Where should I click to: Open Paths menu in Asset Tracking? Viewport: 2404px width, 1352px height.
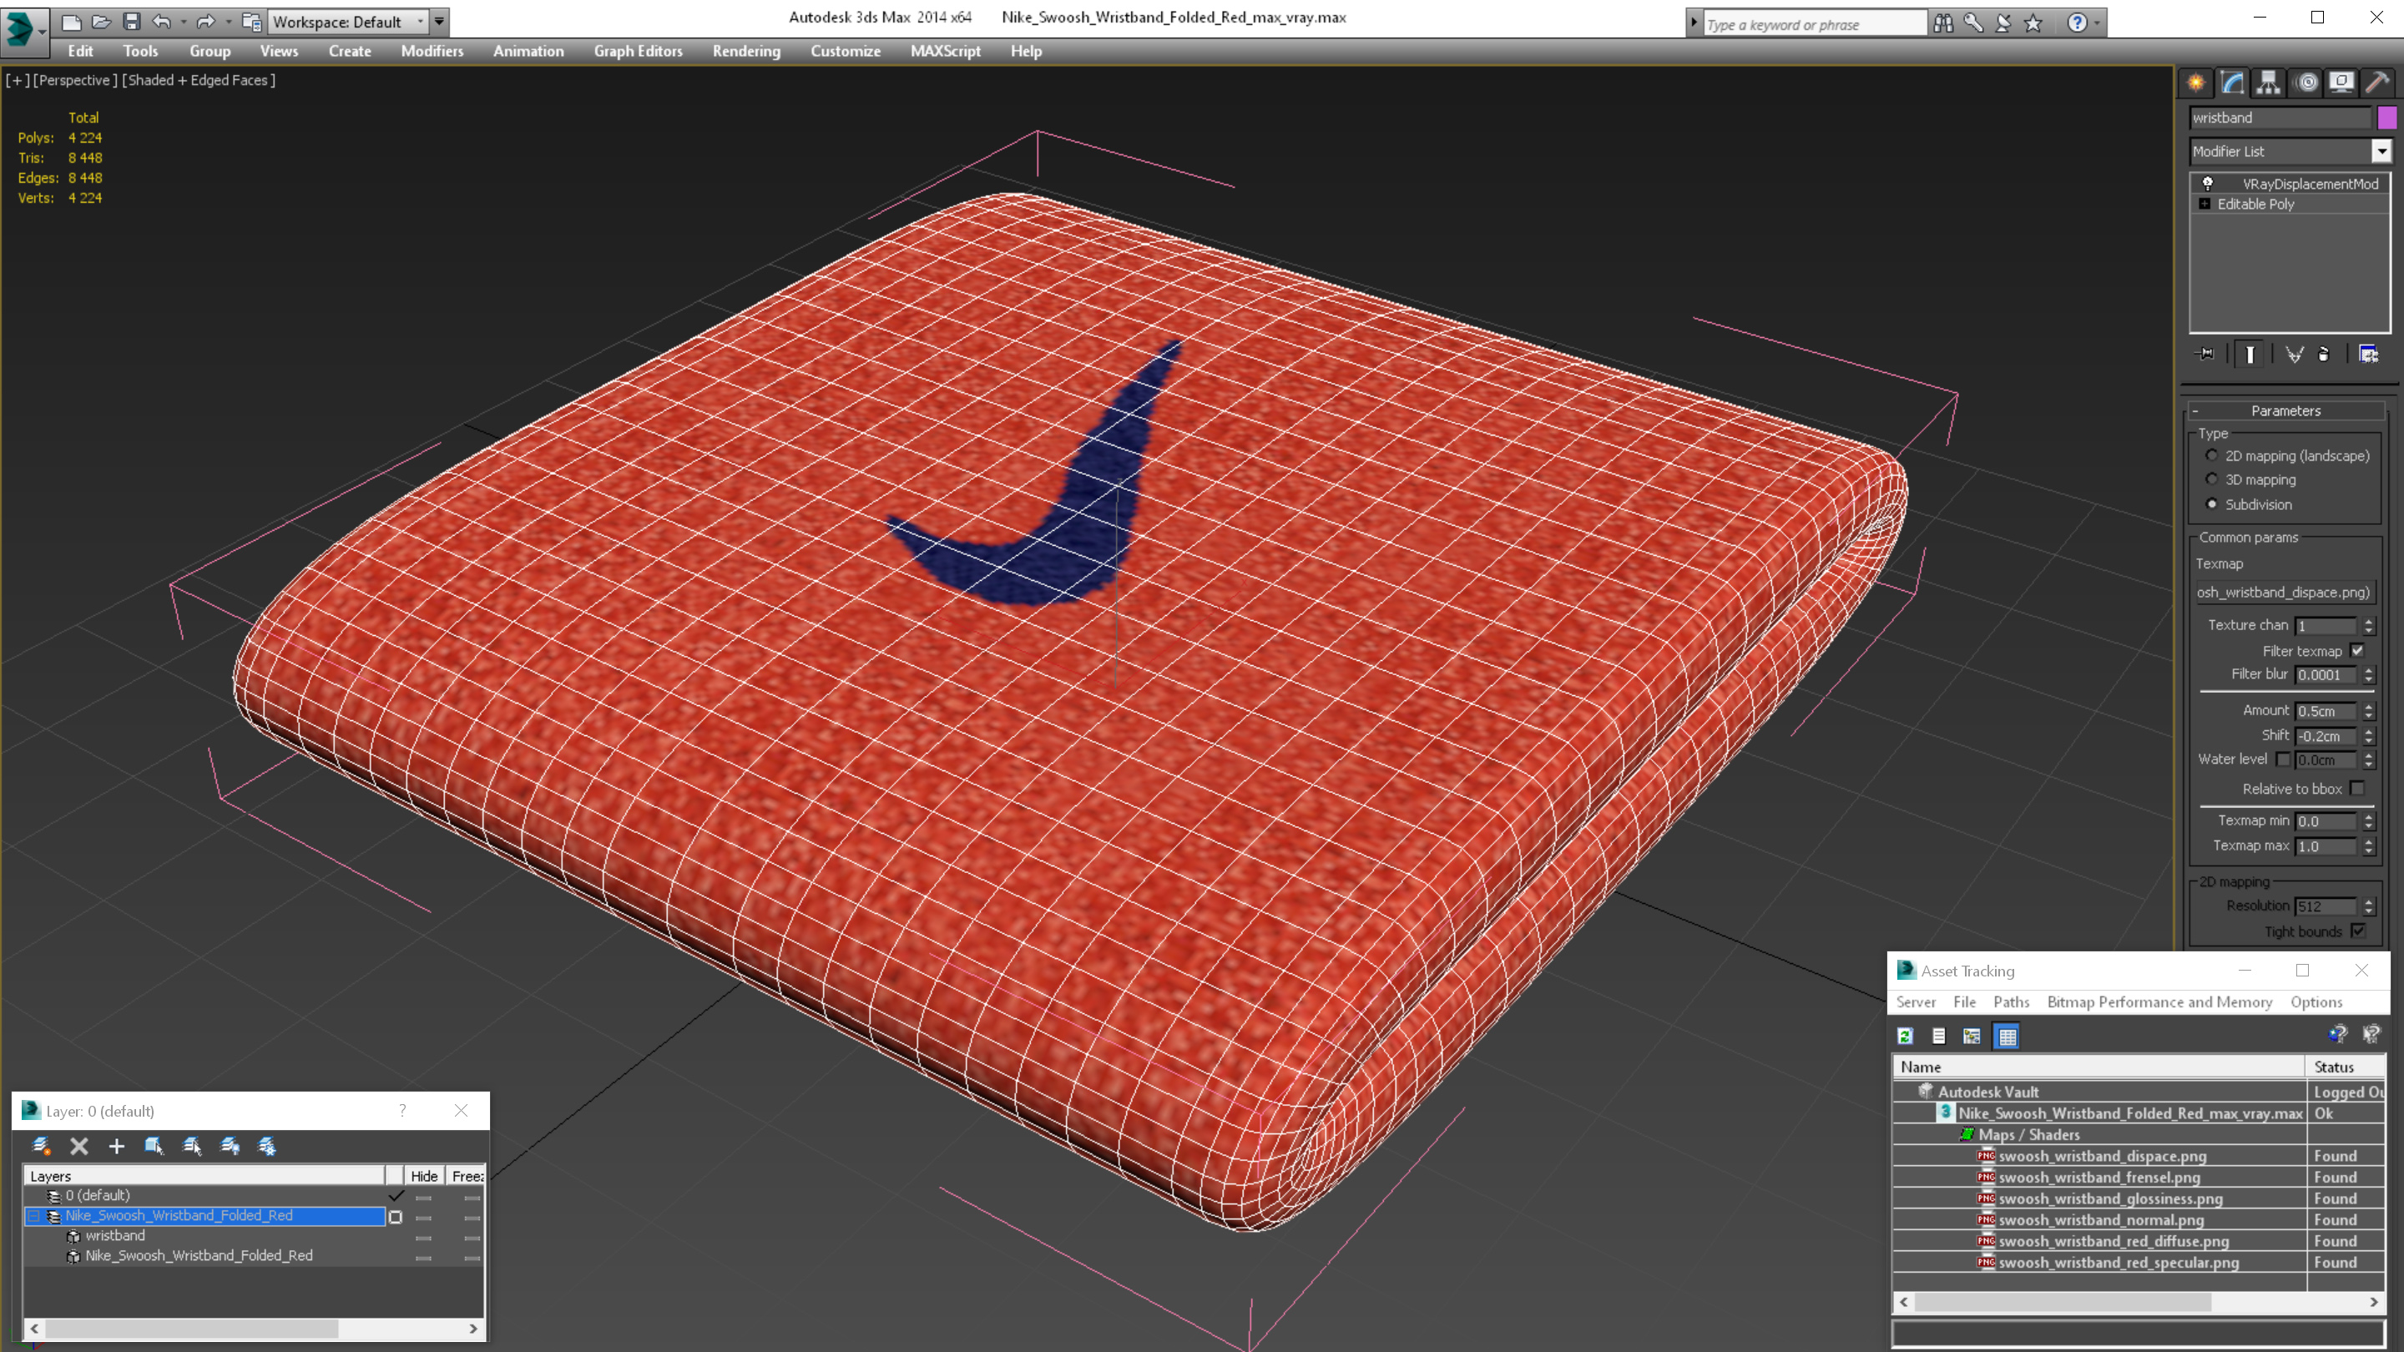2011,1001
